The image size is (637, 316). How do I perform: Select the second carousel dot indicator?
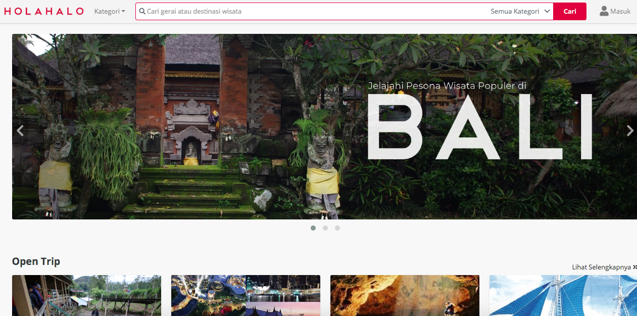coord(325,228)
